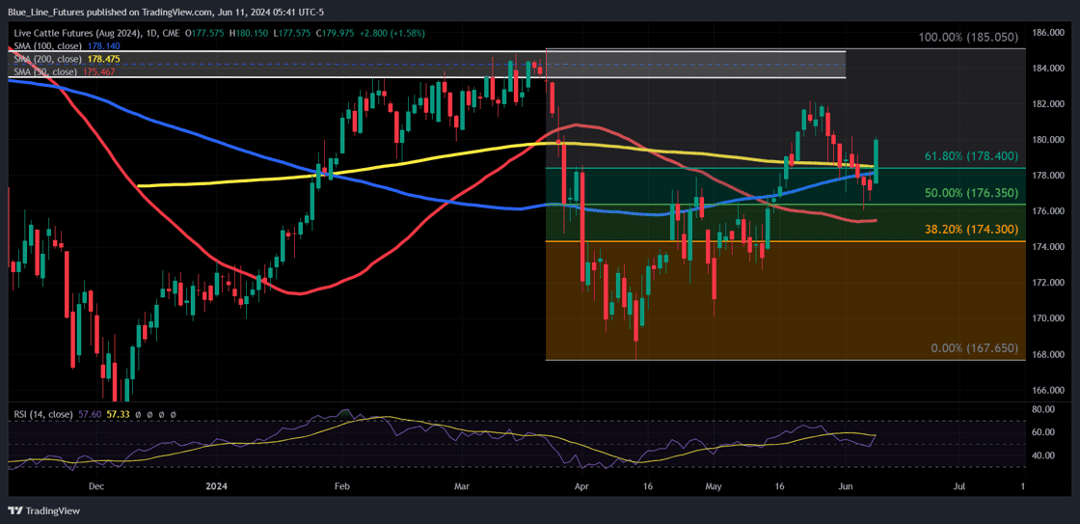1080x524 pixels.
Task: Select the SMA (100, close) indicator label
Action: (x=47, y=47)
